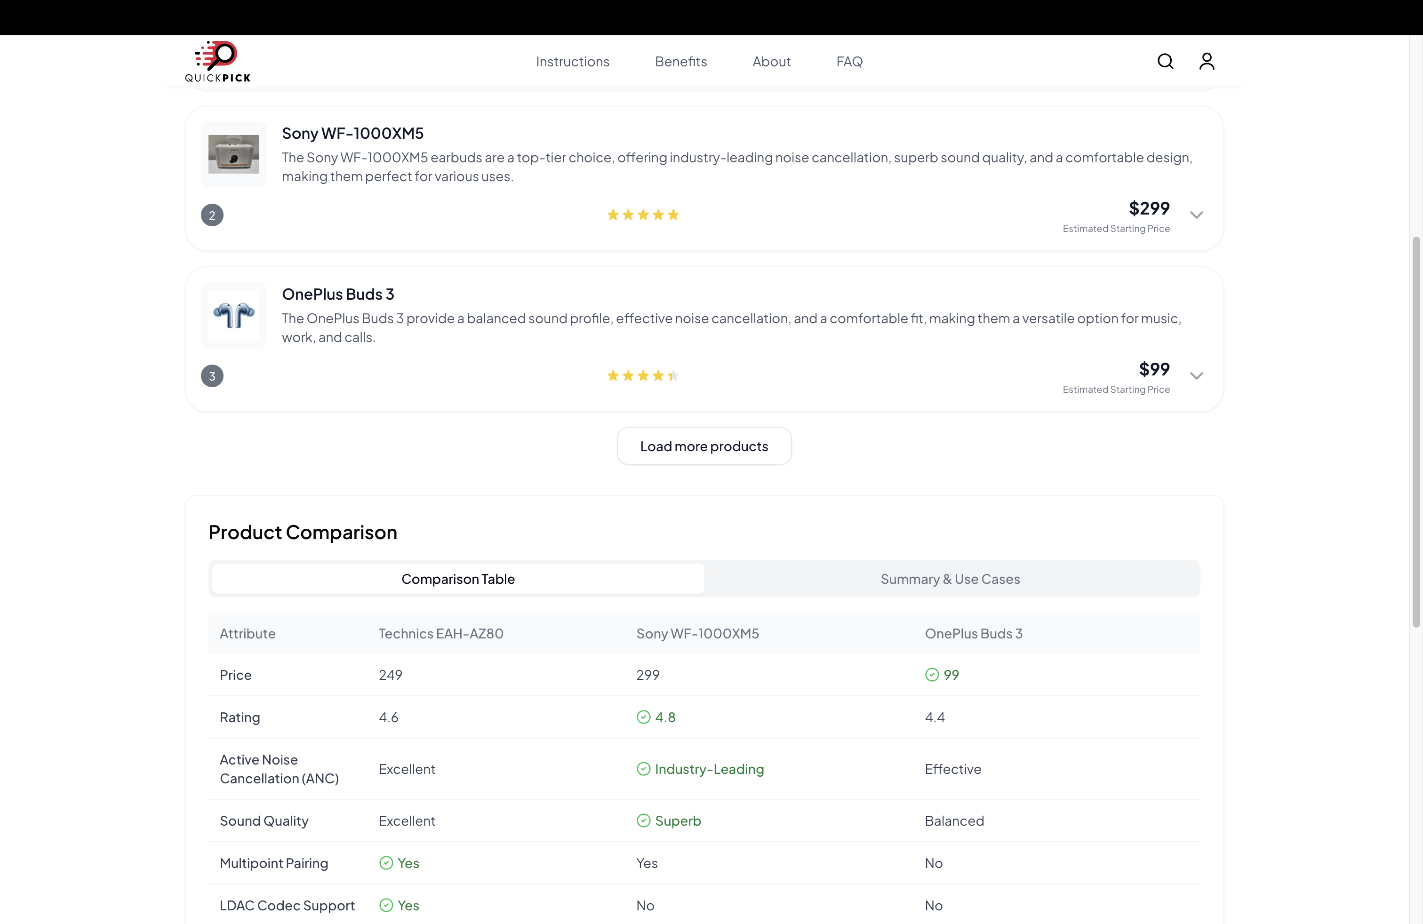Select the Comparison Table tab
This screenshot has height=924, width=1423.
click(458, 579)
